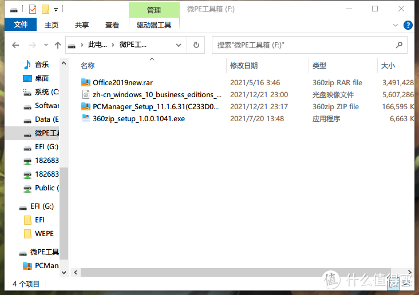419x295 pixels.
Task: Switch to the 共享 ribbon tab
Action: coord(82,25)
